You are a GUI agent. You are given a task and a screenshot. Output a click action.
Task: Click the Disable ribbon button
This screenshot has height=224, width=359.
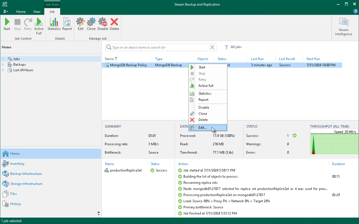[x=103, y=24]
